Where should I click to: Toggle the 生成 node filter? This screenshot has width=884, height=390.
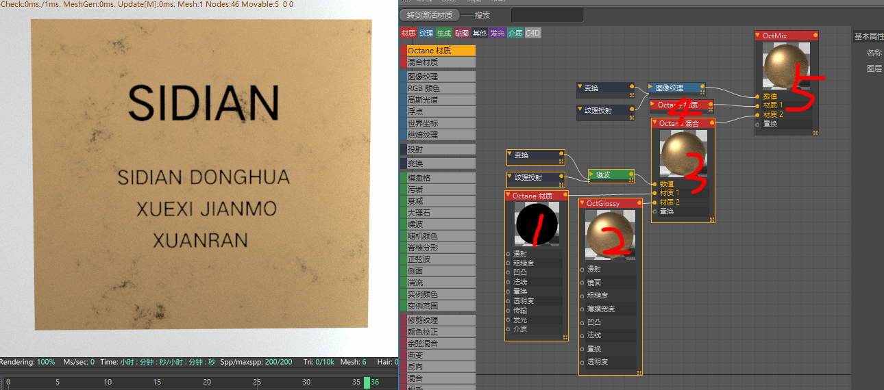(443, 33)
